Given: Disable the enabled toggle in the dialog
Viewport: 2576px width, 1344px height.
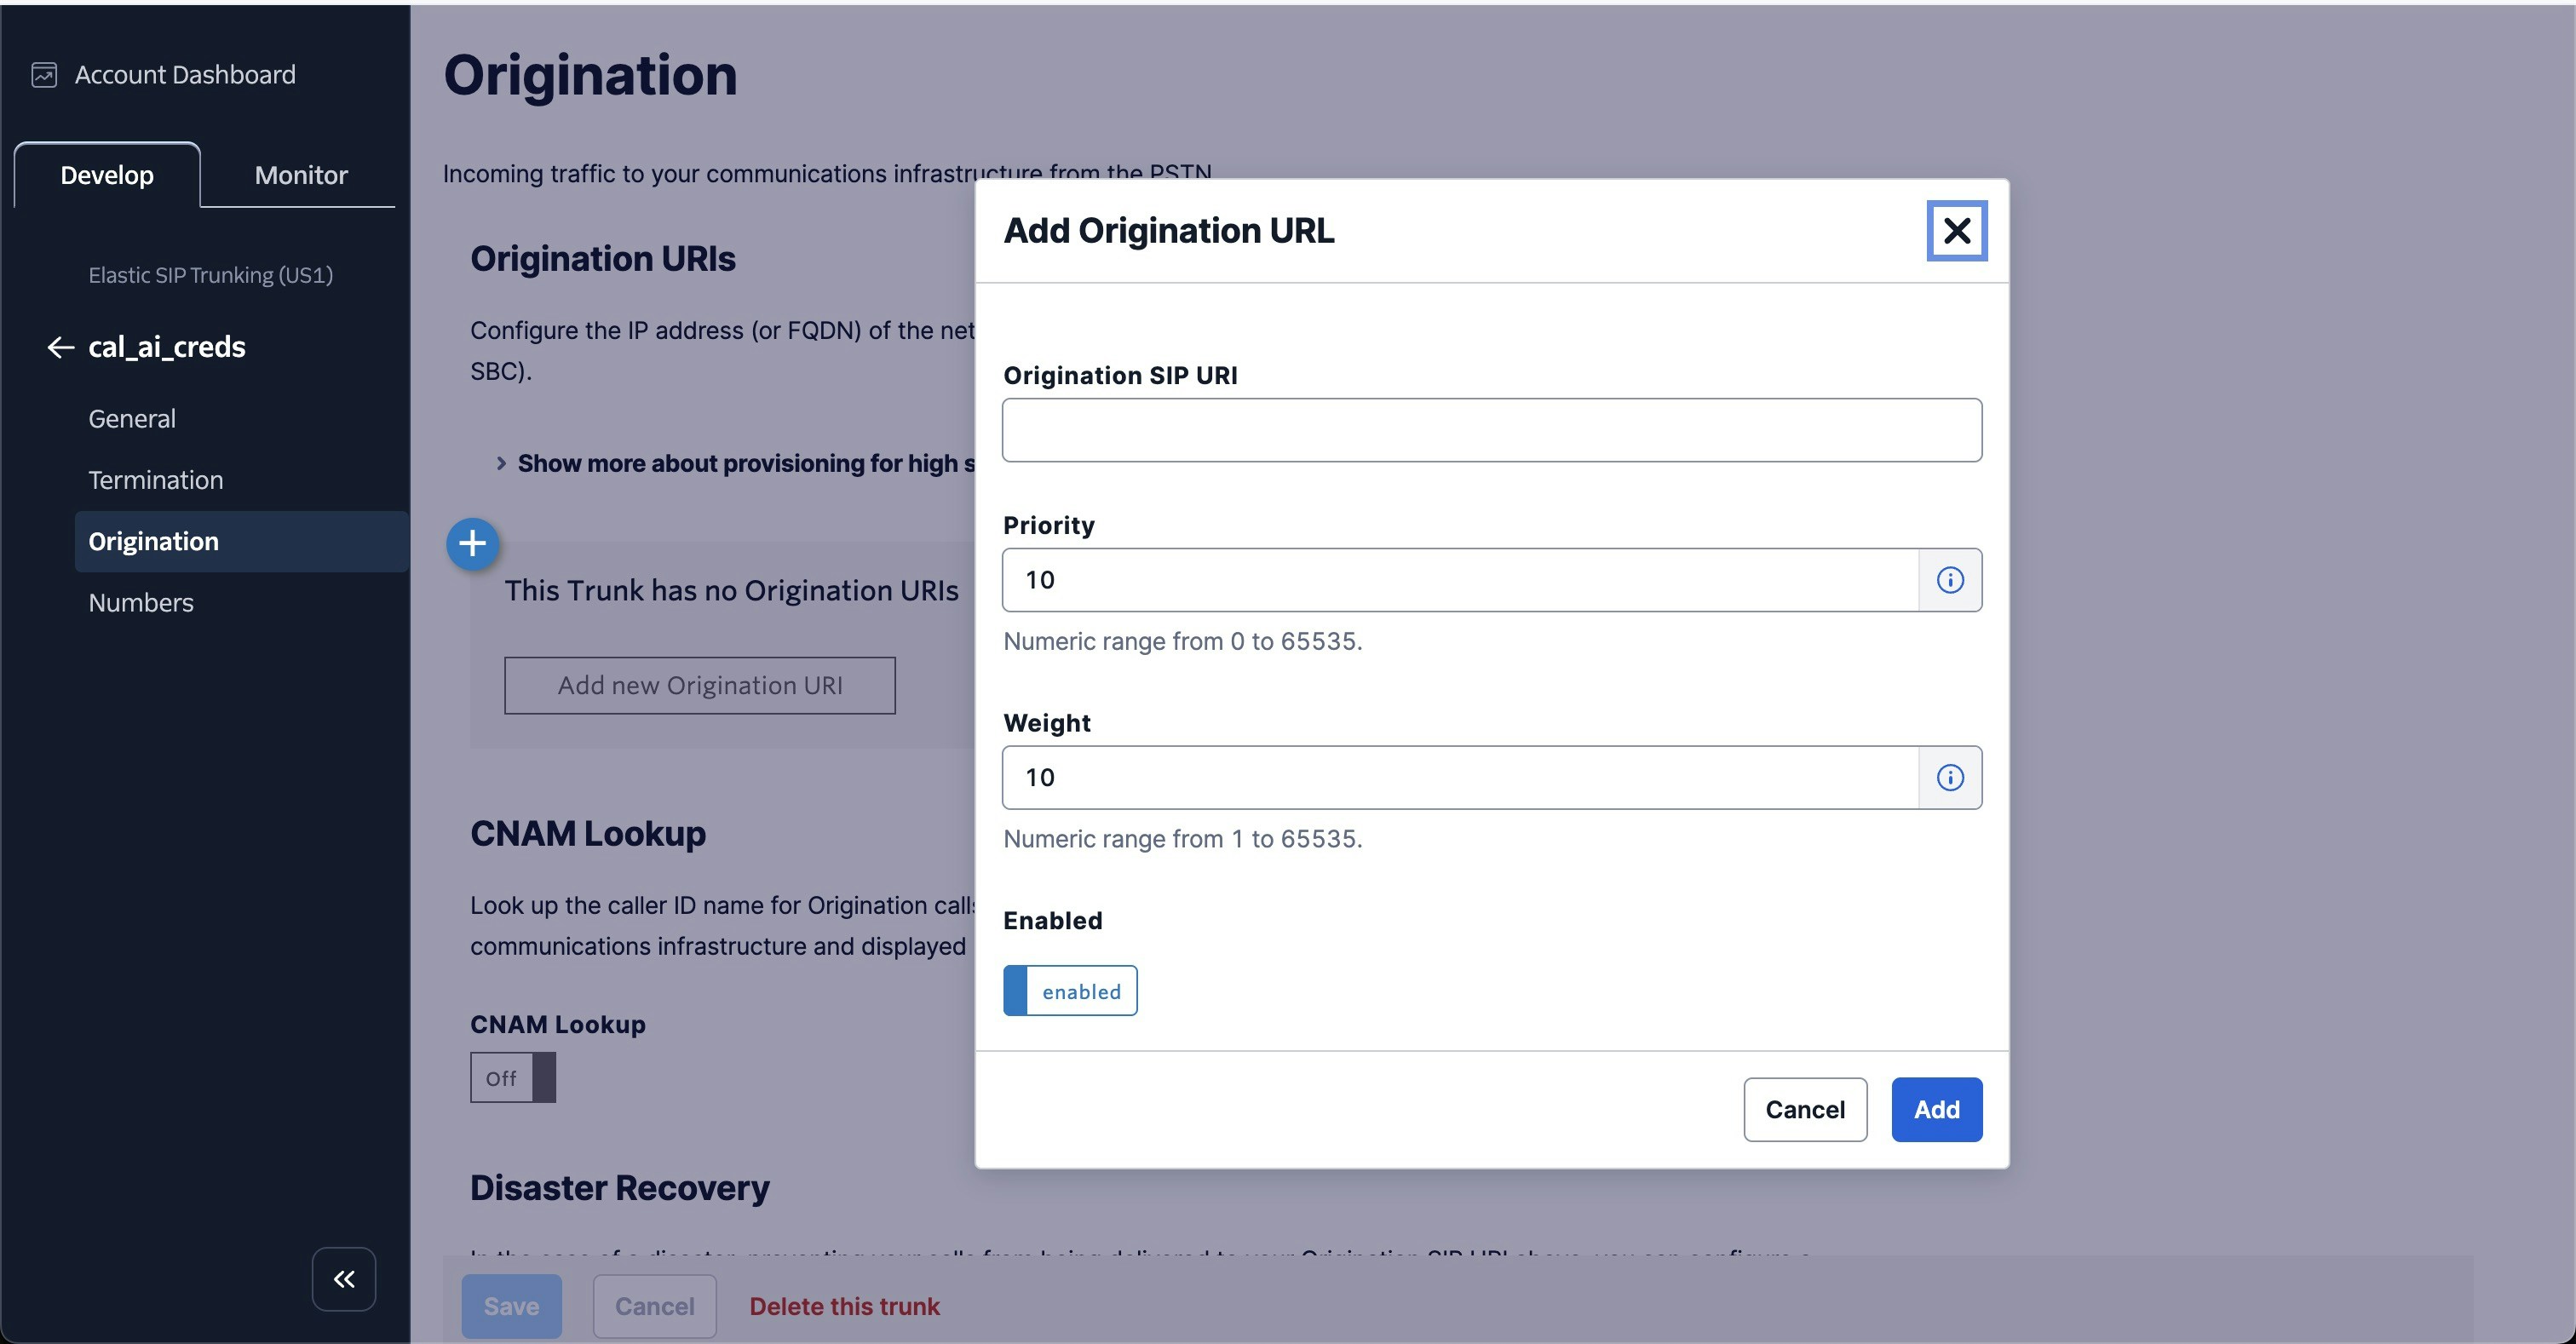Looking at the screenshot, I should tap(1069, 991).
